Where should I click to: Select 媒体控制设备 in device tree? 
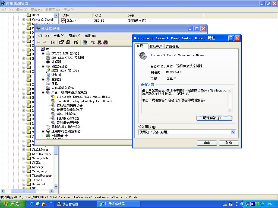66,114
